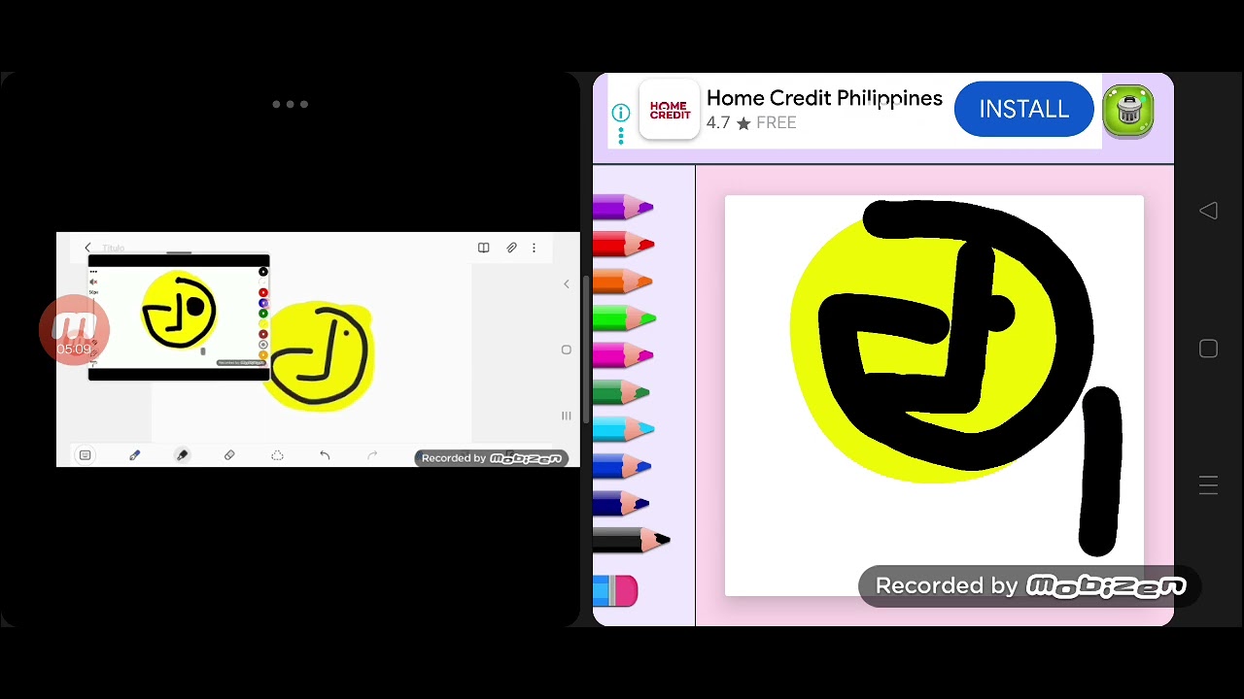Select the eraser tool in notes
This screenshot has height=699, width=1244.
pos(229,455)
